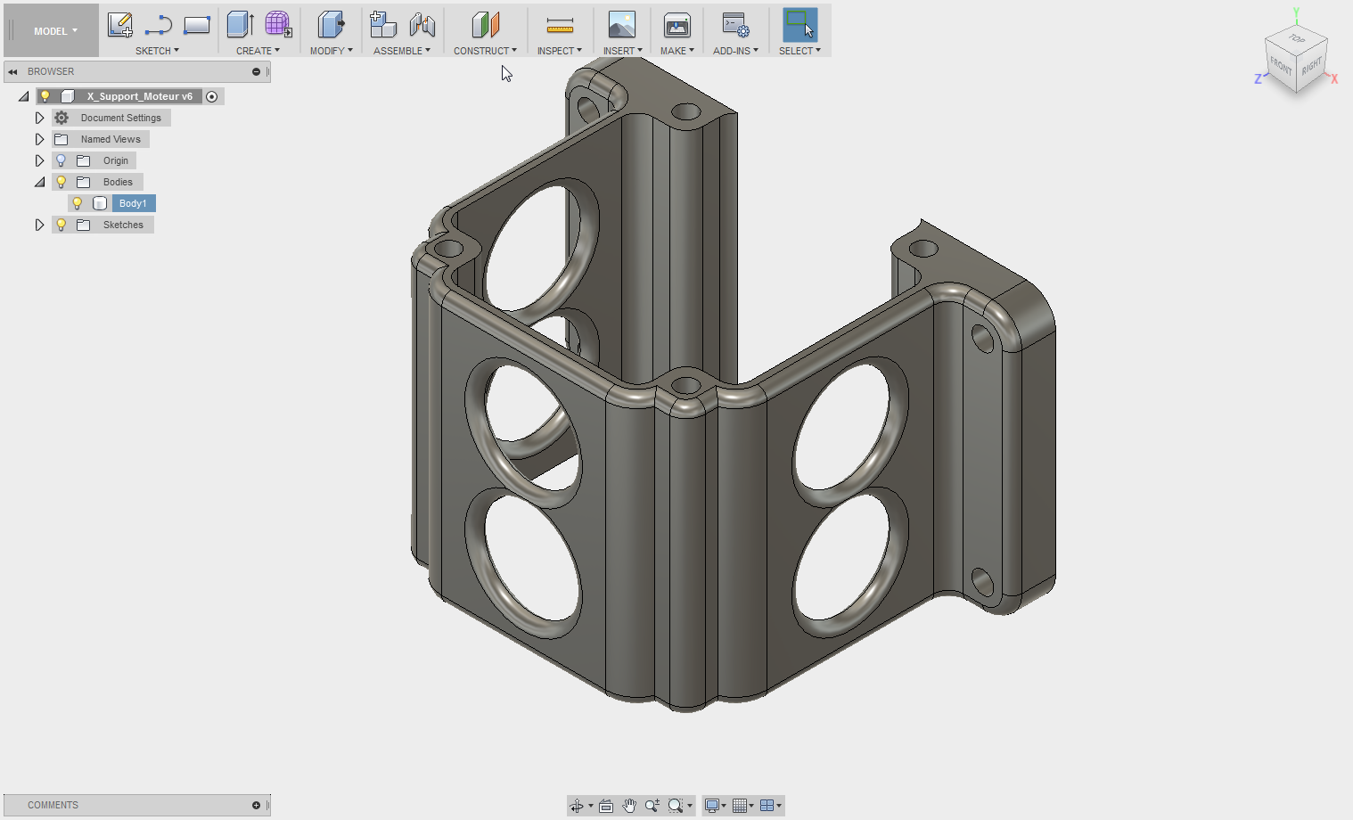Toggle visibility of the Origin folder

[x=61, y=160]
